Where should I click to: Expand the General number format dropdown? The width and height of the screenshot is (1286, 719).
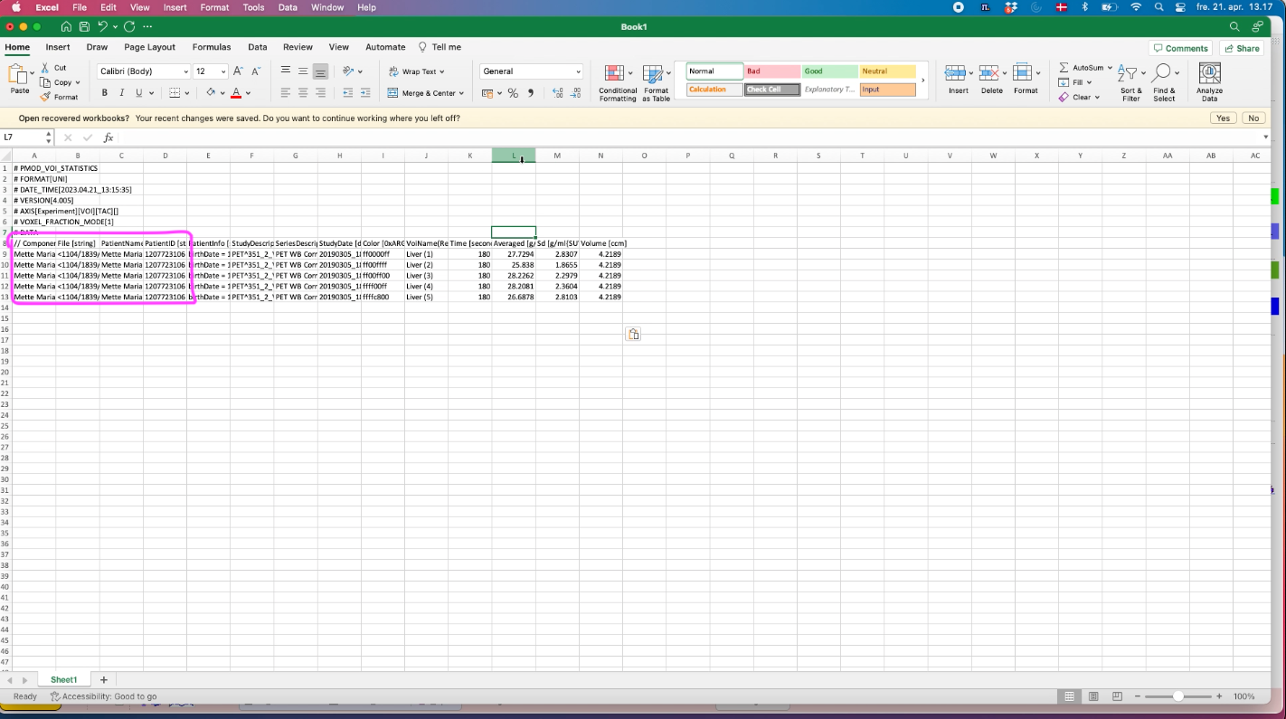point(578,71)
